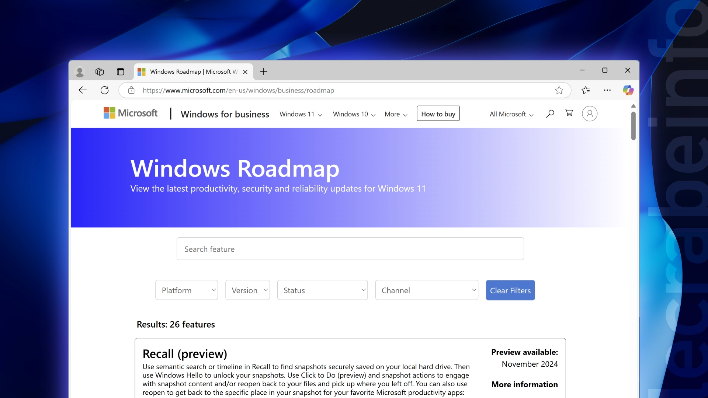
Task: Open the Copilot sidebar icon
Action: click(x=628, y=90)
